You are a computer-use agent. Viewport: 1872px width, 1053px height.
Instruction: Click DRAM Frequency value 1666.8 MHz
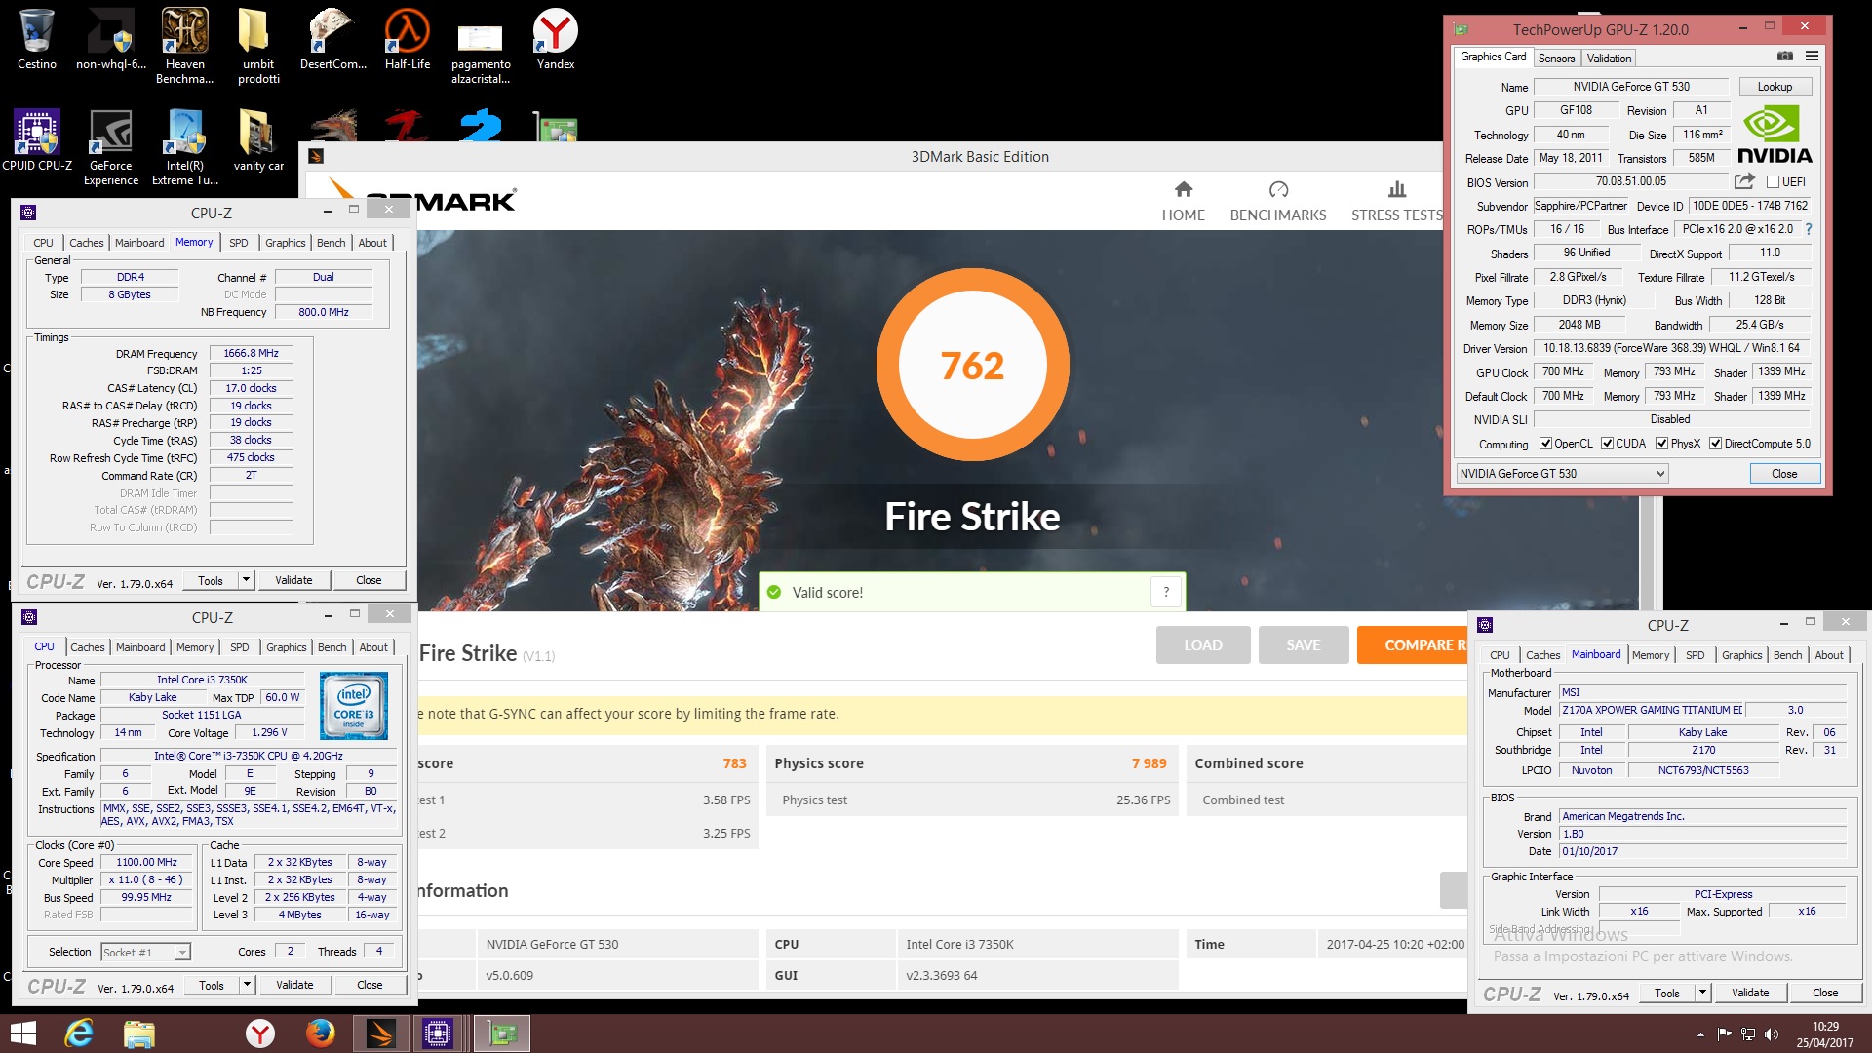[x=251, y=353]
